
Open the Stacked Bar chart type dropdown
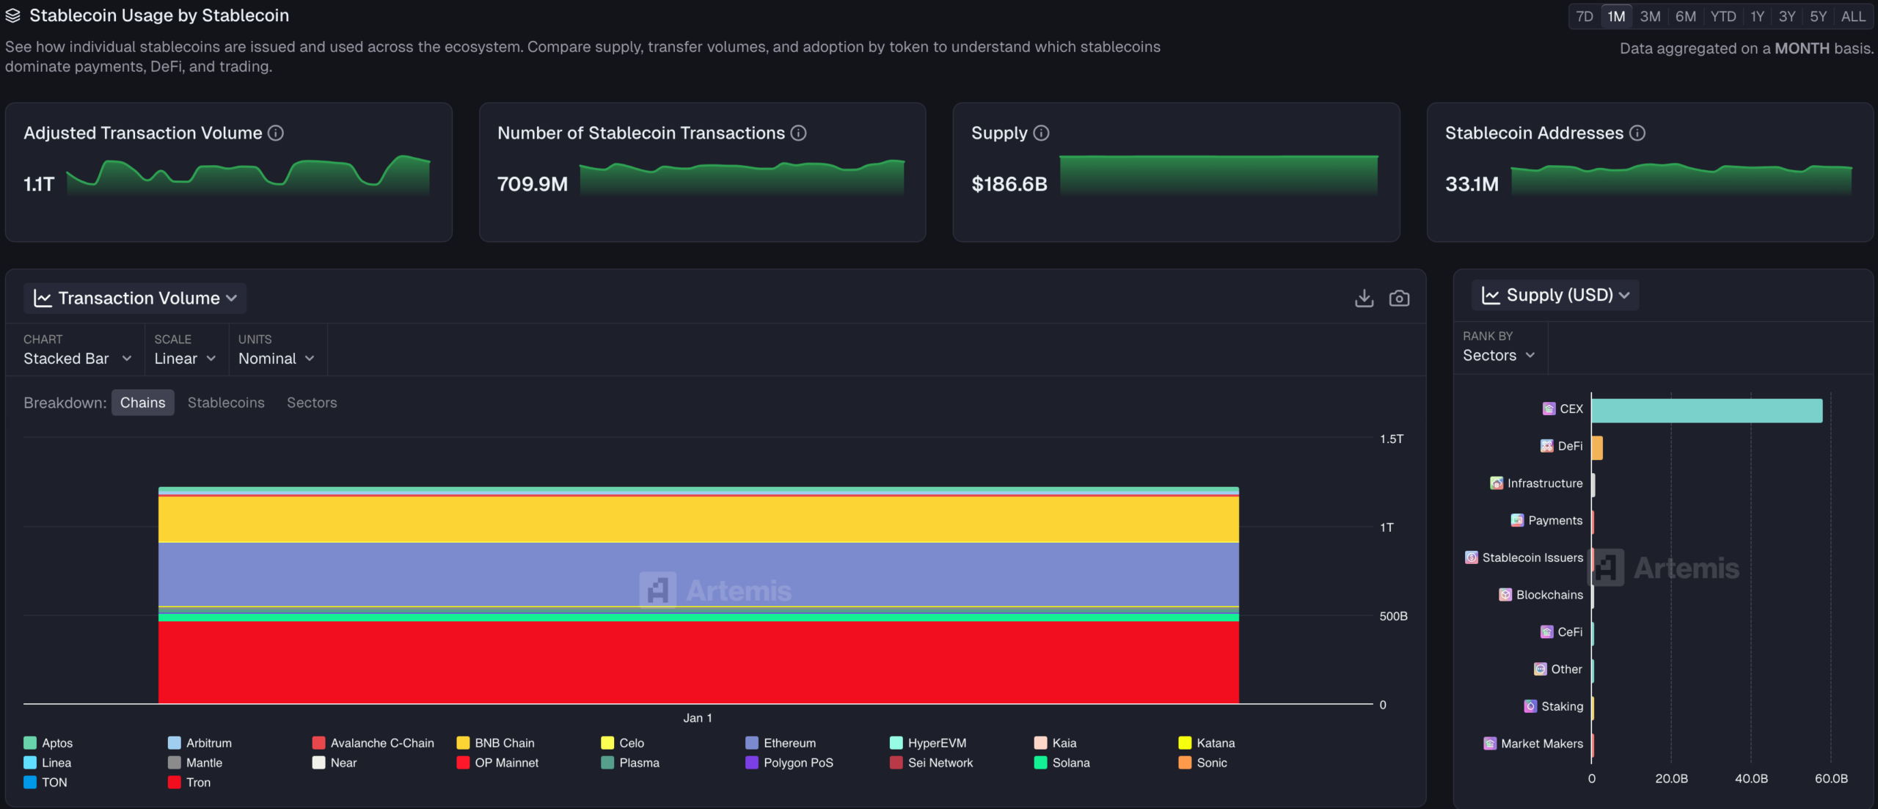point(77,359)
